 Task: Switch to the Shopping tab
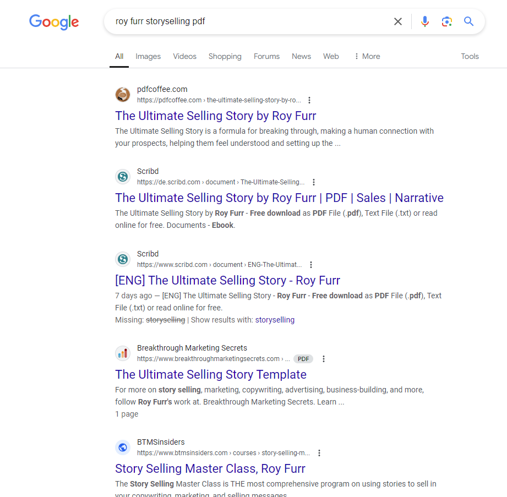pyautogui.click(x=225, y=56)
